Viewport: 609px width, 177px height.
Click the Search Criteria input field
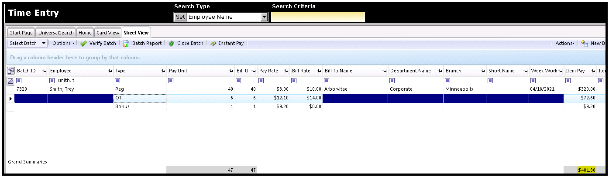coord(318,17)
